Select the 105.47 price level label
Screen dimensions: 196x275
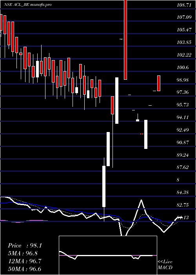point(183,30)
